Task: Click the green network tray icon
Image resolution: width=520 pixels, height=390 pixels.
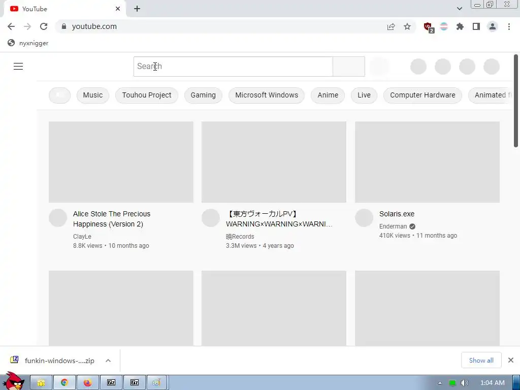Action: coord(452,383)
